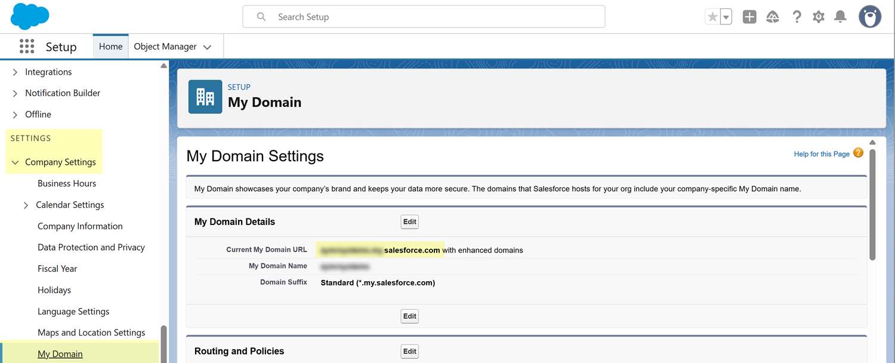Open the Help question mark icon
This screenshot has width=895, height=363.
click(x=797, y=17)
